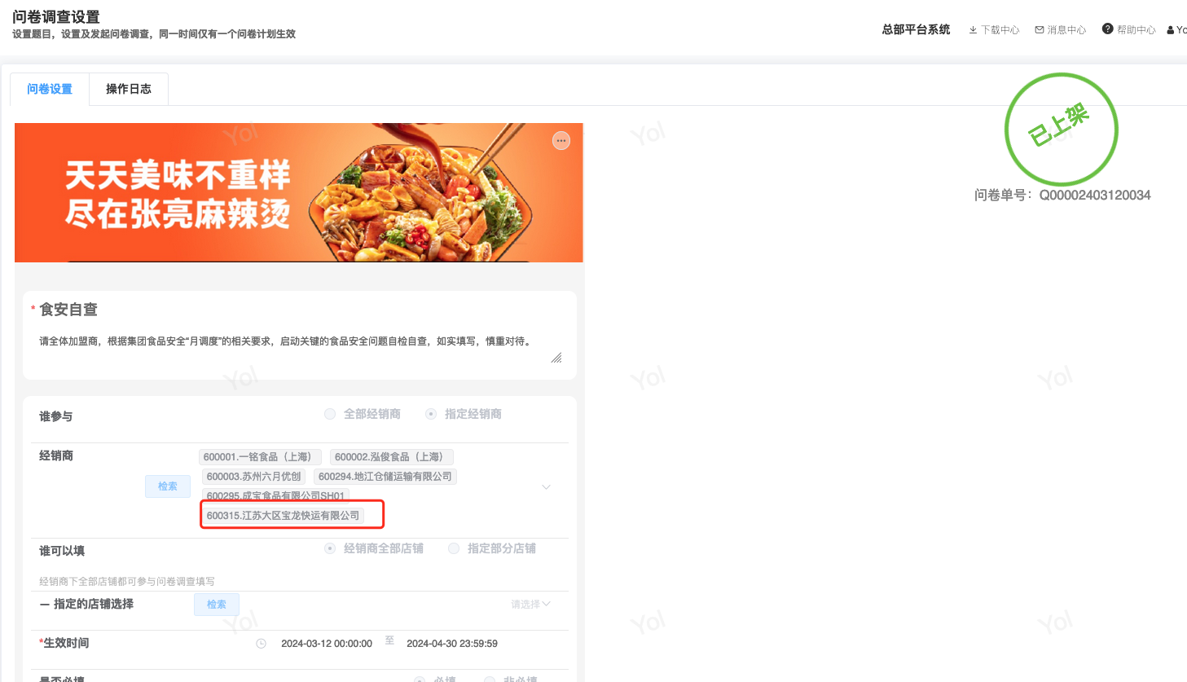Select the 经销商全部店铺 radio option
Viewport: 1187px width, 682px height.
pyautogui.click(x=330, y=548)
